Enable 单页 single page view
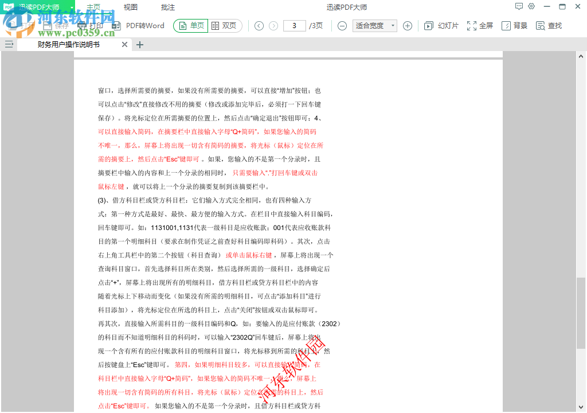Image resolution: width=587 pixels, height=413 pixels. click(190, 25)
